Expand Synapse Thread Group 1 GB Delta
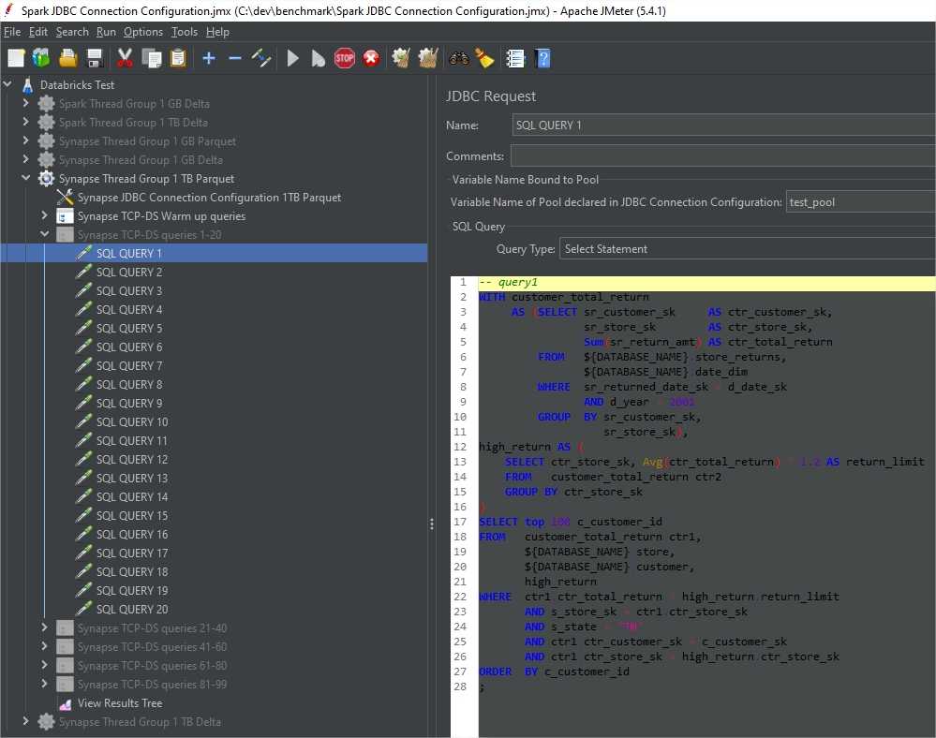The height and width of the screenshot is (738, 936). click(25, 159)
